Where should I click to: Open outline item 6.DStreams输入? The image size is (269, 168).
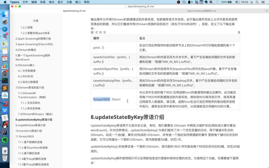point(25,65)
